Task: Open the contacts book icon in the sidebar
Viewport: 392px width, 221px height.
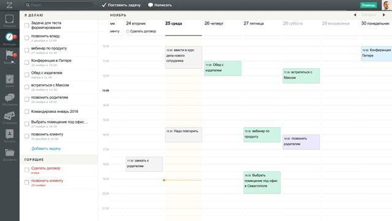Action: tap(10, 134)
